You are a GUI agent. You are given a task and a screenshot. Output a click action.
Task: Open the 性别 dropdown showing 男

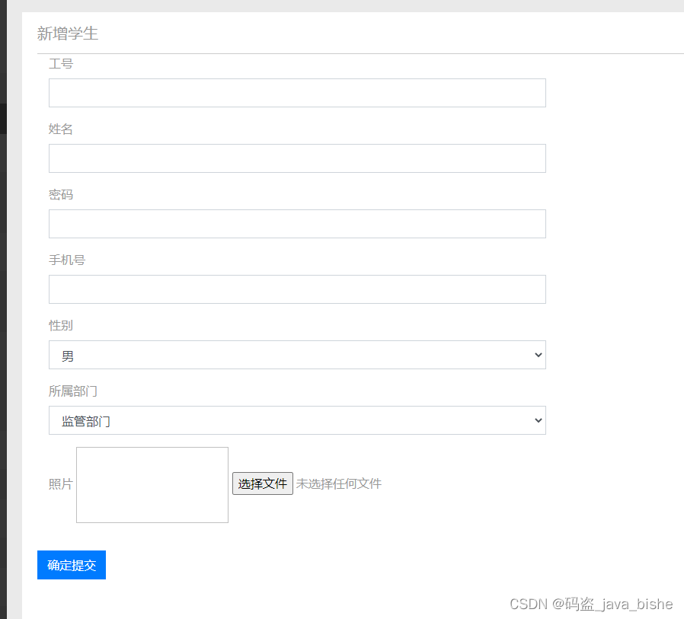pos(297,355)
